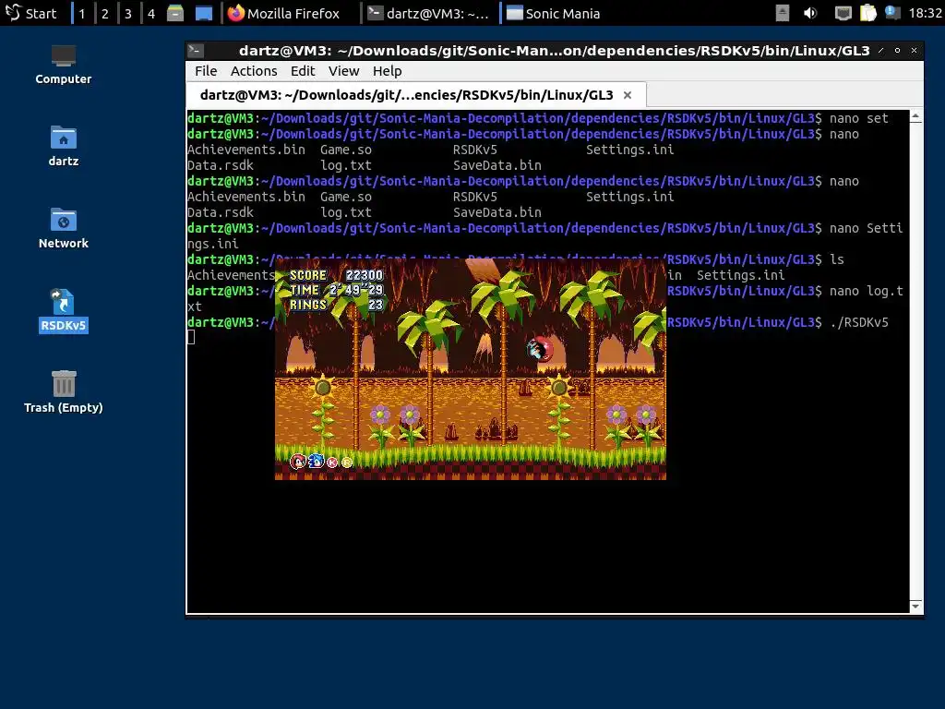Open the volume control tray icon

(x=810, y=13)
